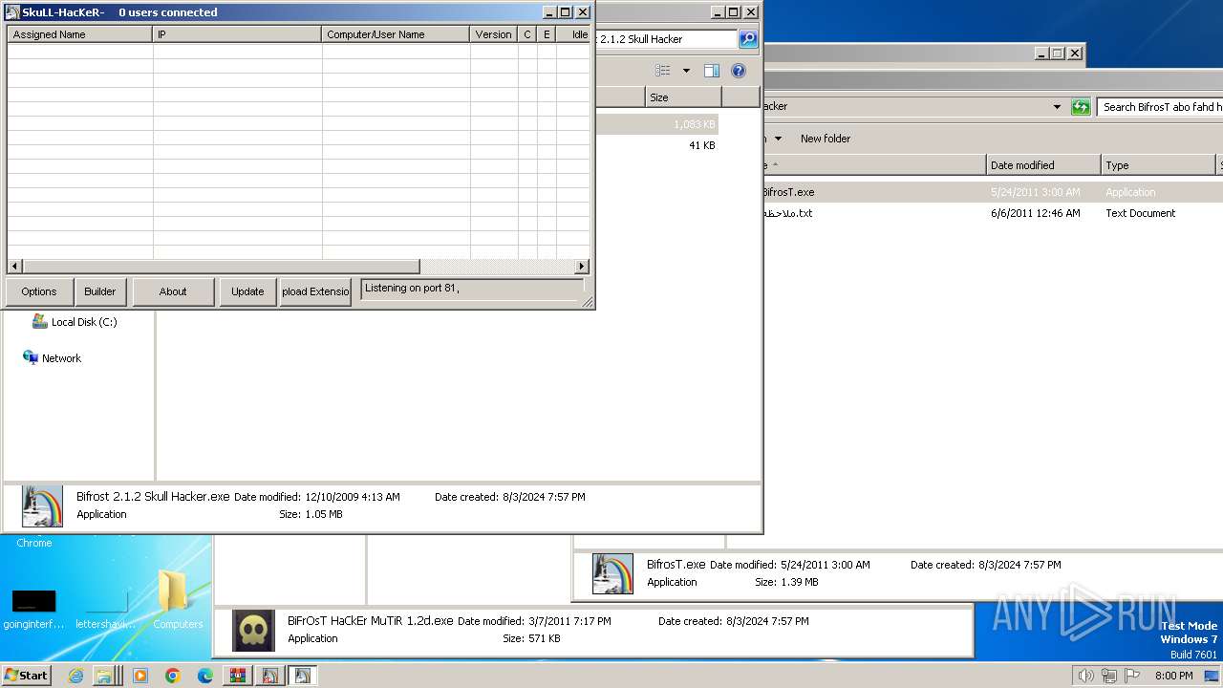Screen dimensions: 1223x688
Task: Open the Options button in SkuLL-HacKeR
Action: [x=39, y=291]
